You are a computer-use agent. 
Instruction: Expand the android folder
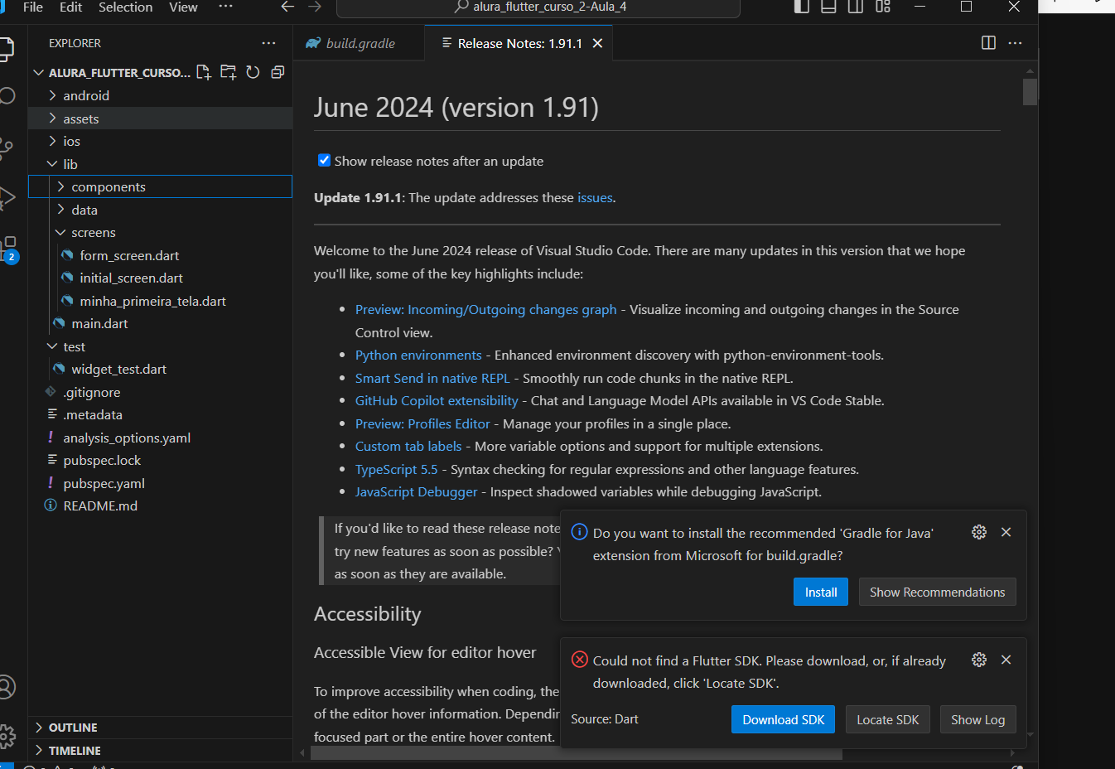(160, 95)
